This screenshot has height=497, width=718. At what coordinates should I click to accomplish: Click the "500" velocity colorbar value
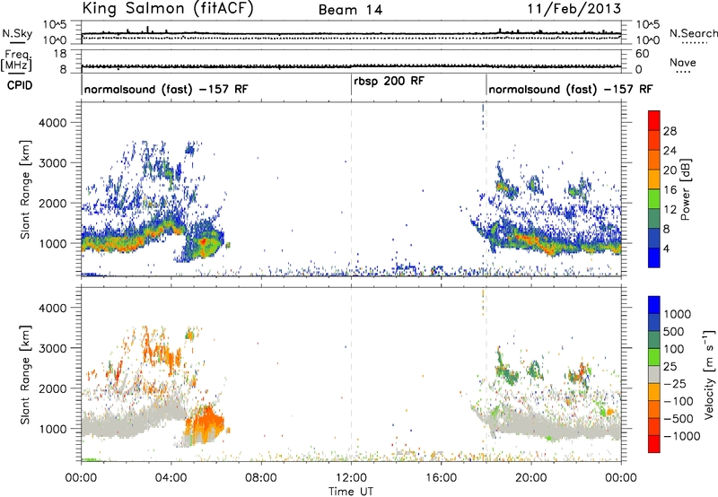674,332
